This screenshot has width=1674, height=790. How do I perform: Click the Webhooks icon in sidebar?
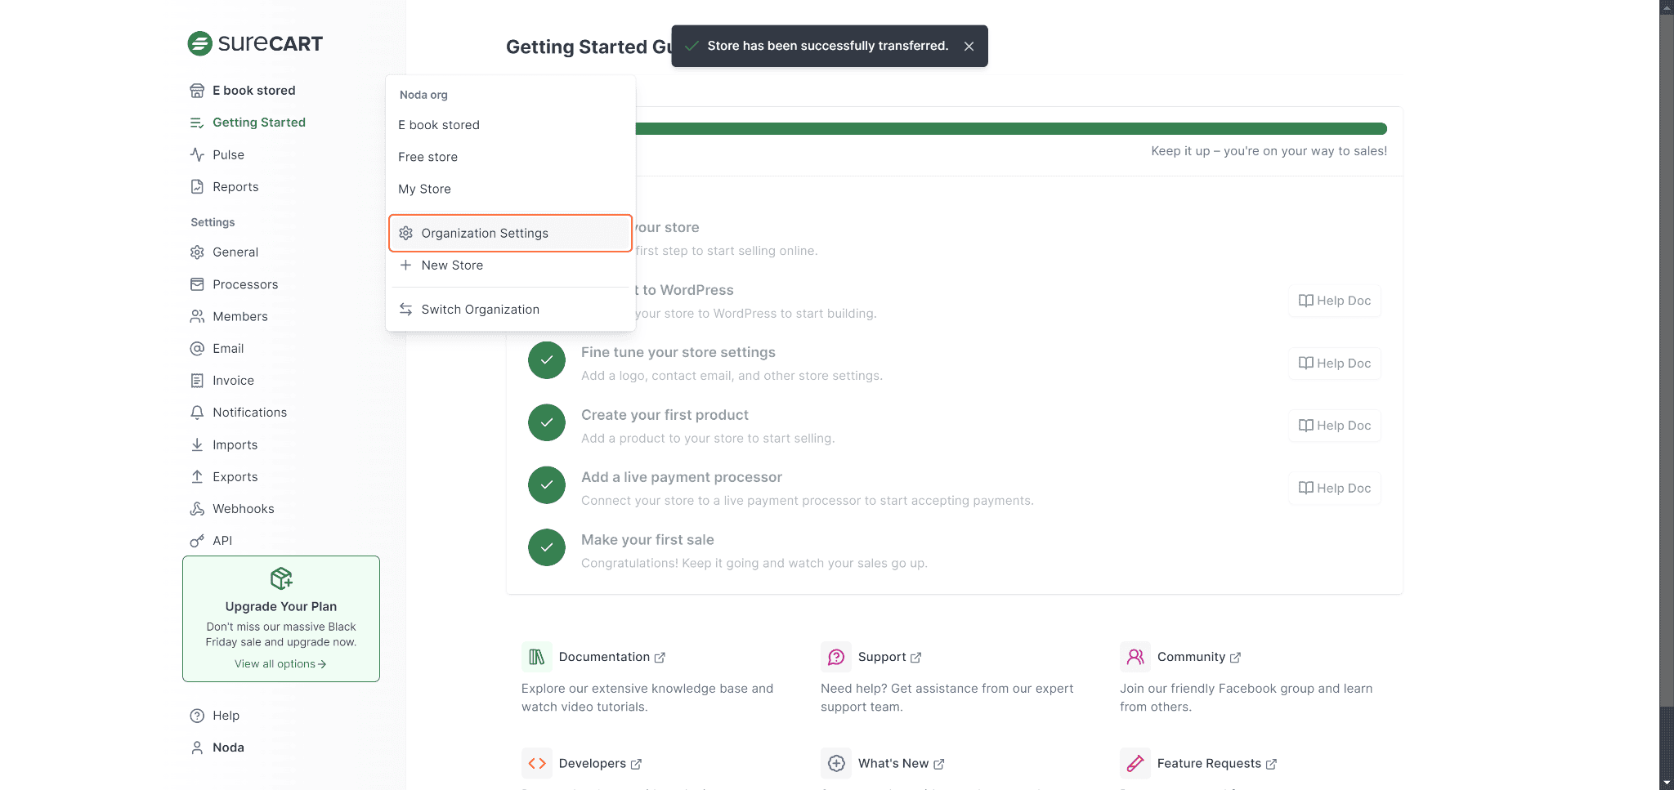click(x=197, y=509)
